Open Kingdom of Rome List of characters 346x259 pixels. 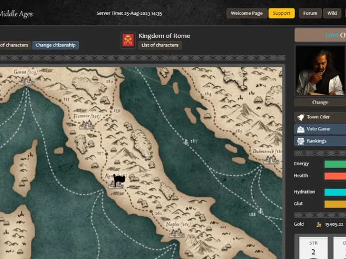(160, 45)
